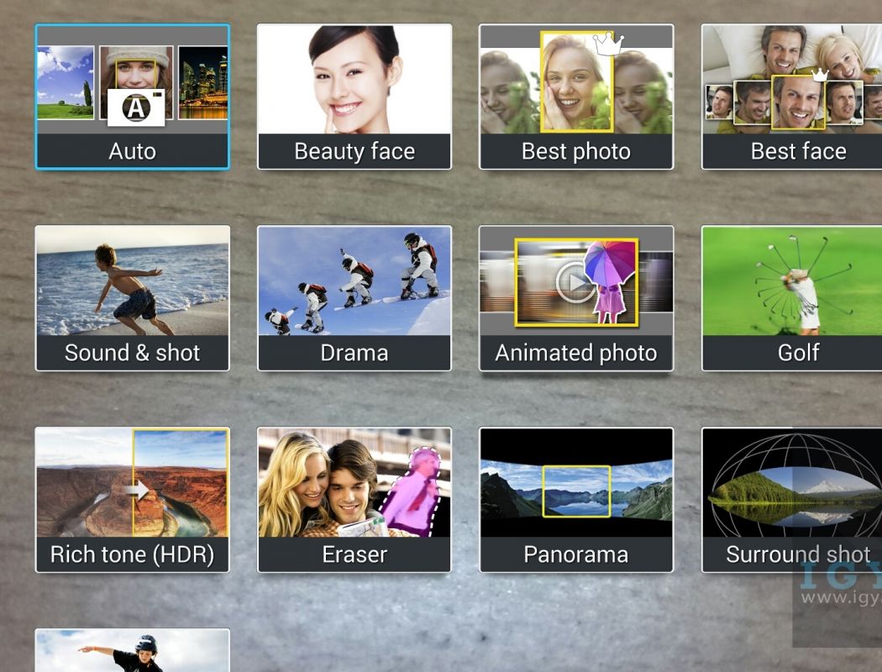Choose the Golf mode tile

791,298
